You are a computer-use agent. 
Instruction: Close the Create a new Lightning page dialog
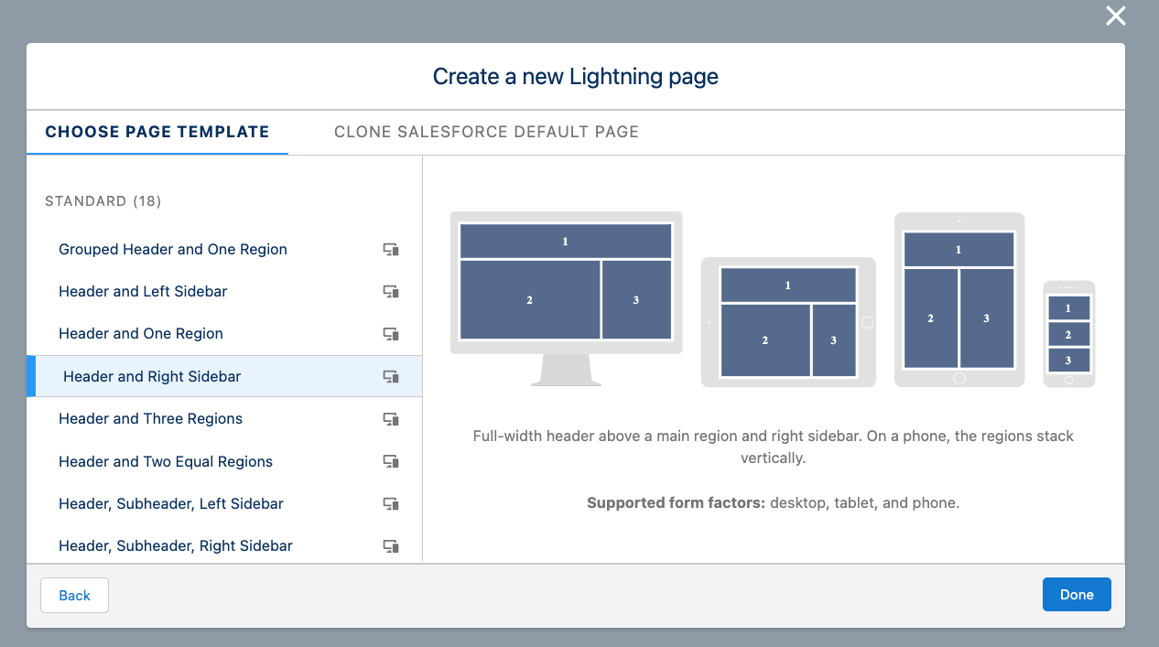tap(1115, 16)
